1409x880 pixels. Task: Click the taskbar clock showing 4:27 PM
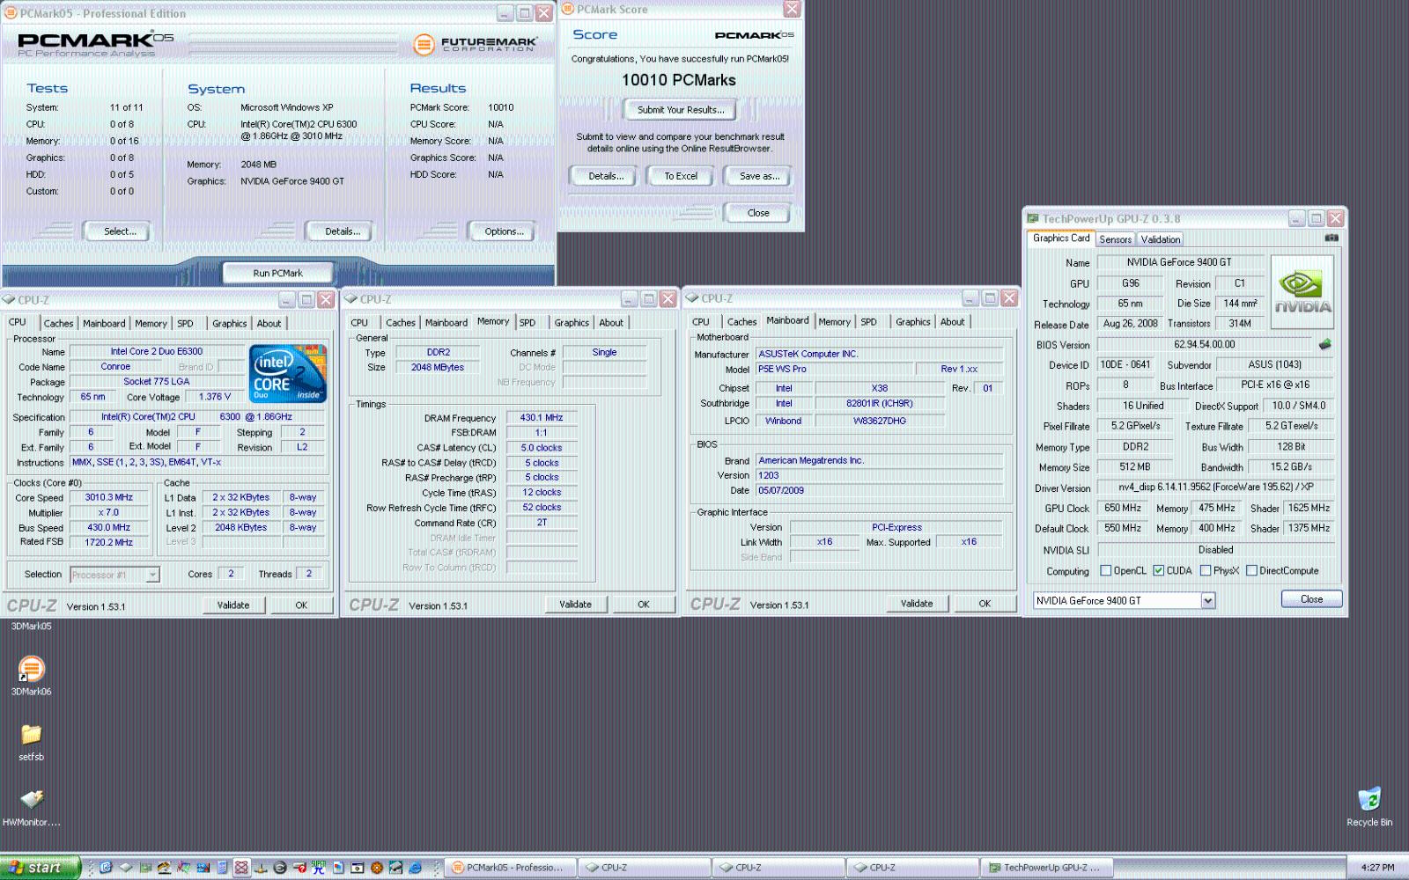(x=1377, y=868)
